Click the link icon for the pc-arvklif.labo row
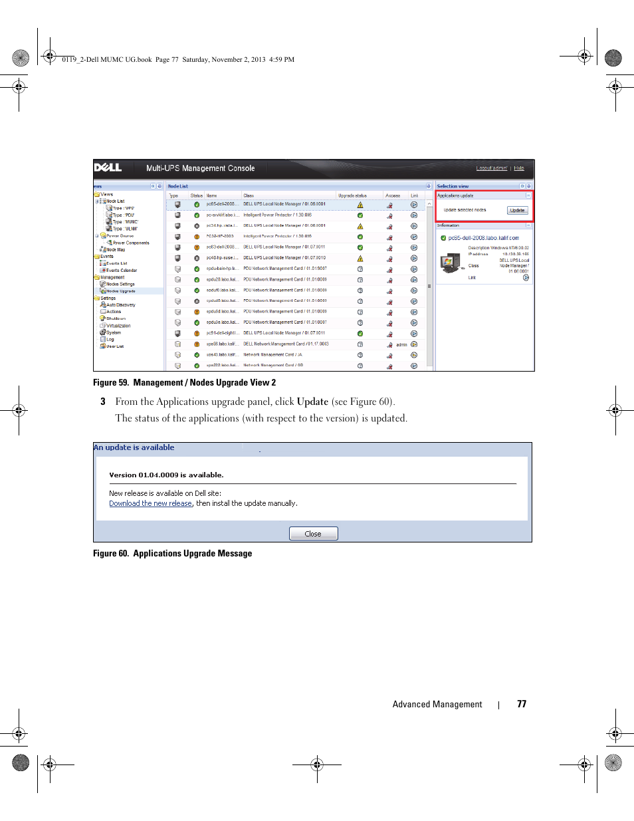 coord(414,215)
